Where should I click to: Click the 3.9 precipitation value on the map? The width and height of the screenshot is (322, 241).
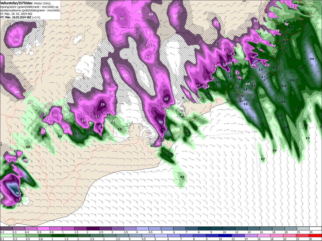pyautogui.click(x=229, y=77)
